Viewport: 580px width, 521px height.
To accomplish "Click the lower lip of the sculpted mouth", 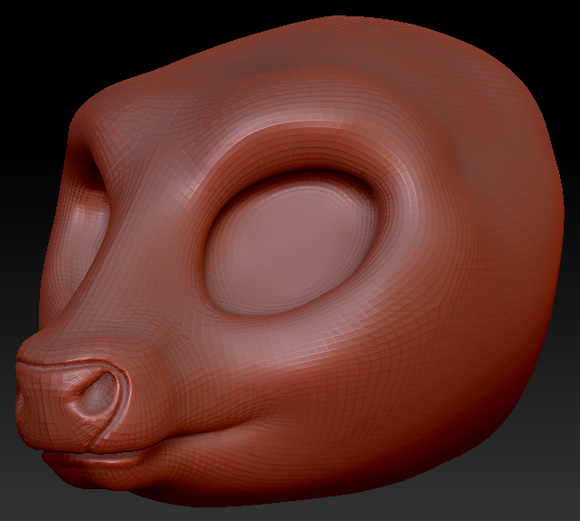I will [x=94, y=461].
